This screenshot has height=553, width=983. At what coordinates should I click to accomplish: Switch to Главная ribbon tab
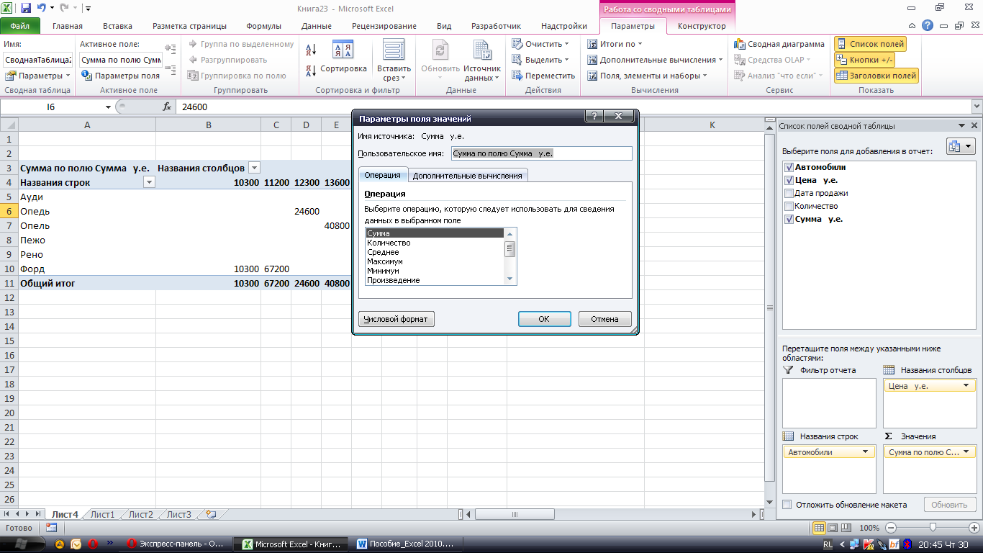coord(68,26)
